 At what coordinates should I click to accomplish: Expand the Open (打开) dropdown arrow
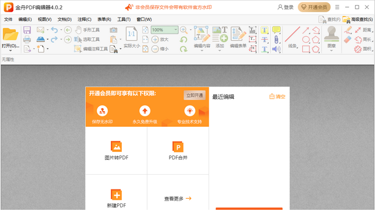(11, 51)
